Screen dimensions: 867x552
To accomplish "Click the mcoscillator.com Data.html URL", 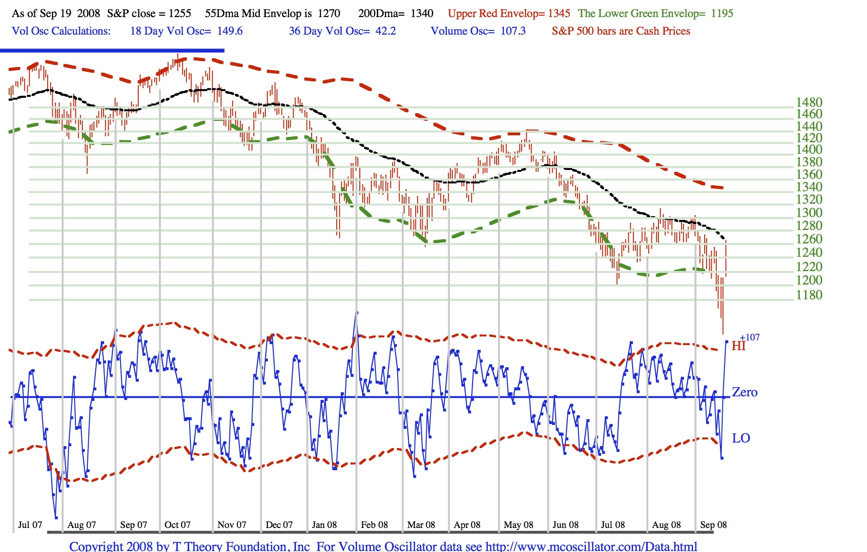I will (x=591, y=546).
